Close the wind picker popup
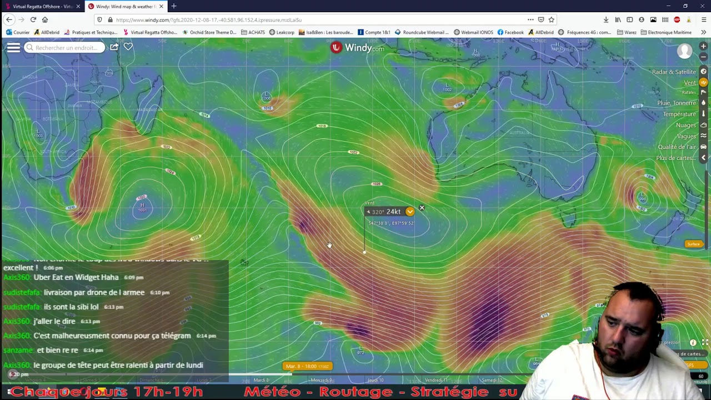The width and height of the screenshot is (711, 400). coord(422,208)
